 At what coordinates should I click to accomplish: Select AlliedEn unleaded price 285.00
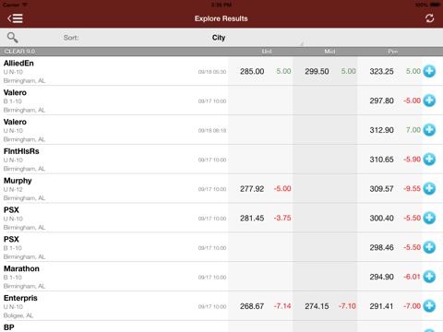pyautogui.click(x=252, y=71)
